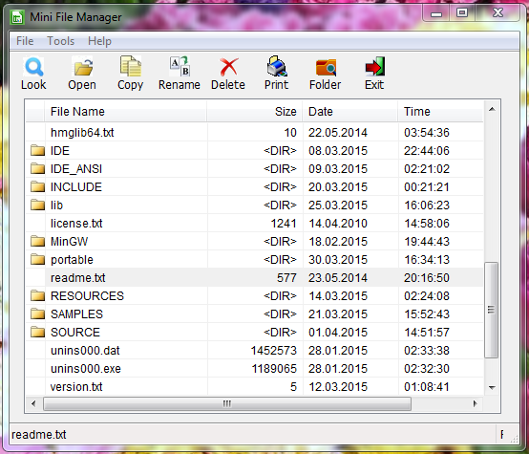This screenshot has height=454, width=529.
Task: Click the time 19:44:43 of MinGW
Action: coord(427,242)
